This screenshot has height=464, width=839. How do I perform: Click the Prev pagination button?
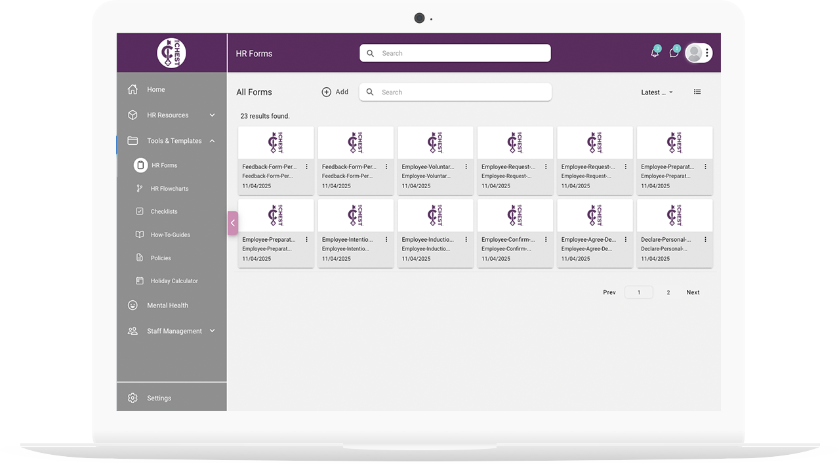pos(609,292)
